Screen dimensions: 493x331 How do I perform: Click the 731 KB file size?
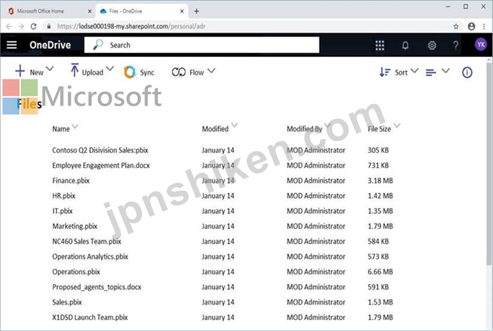click(378, 165)
